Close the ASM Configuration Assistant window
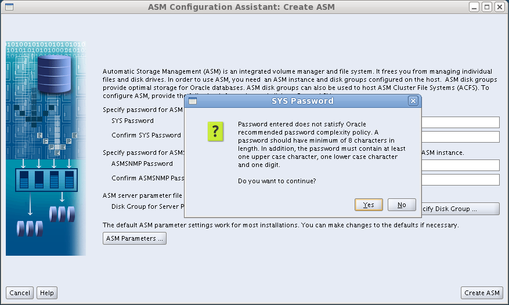 [500, 7]
